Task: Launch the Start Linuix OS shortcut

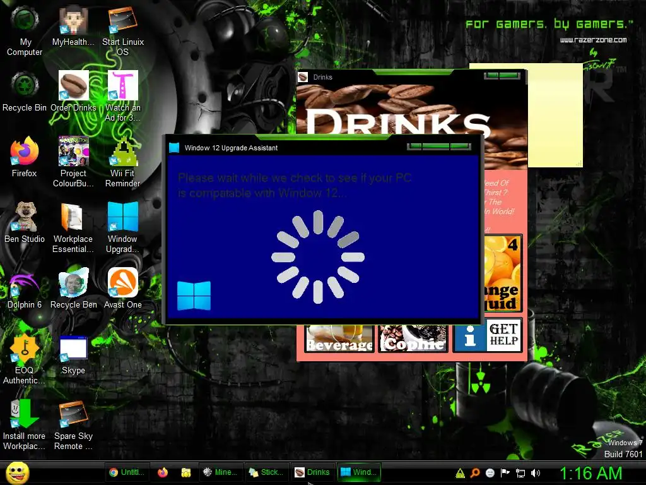Action: click(x=123, y=32)
